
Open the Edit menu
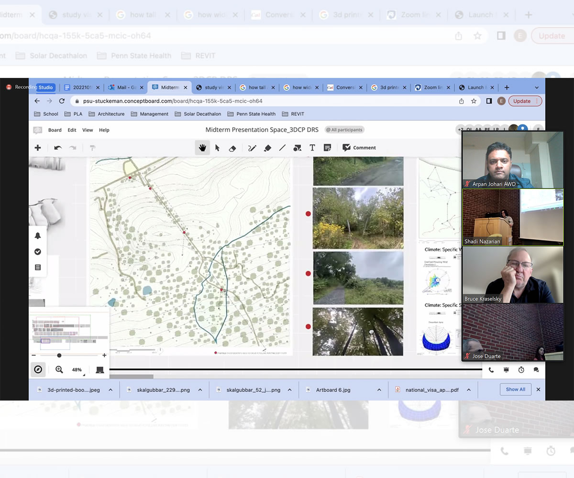click(72, 130)
